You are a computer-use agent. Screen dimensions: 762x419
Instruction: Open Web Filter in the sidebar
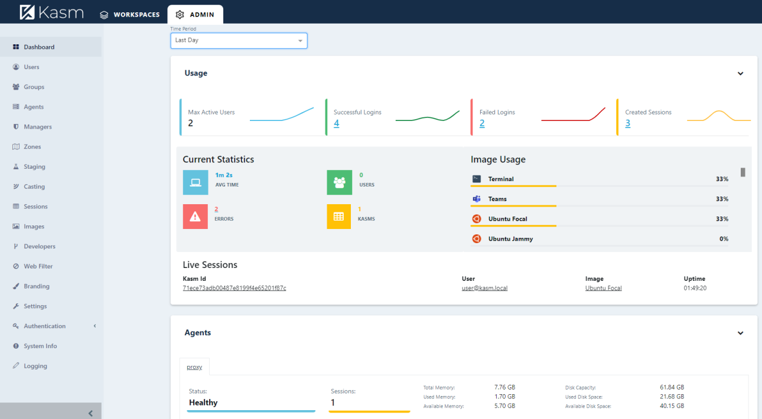point(38,266)
